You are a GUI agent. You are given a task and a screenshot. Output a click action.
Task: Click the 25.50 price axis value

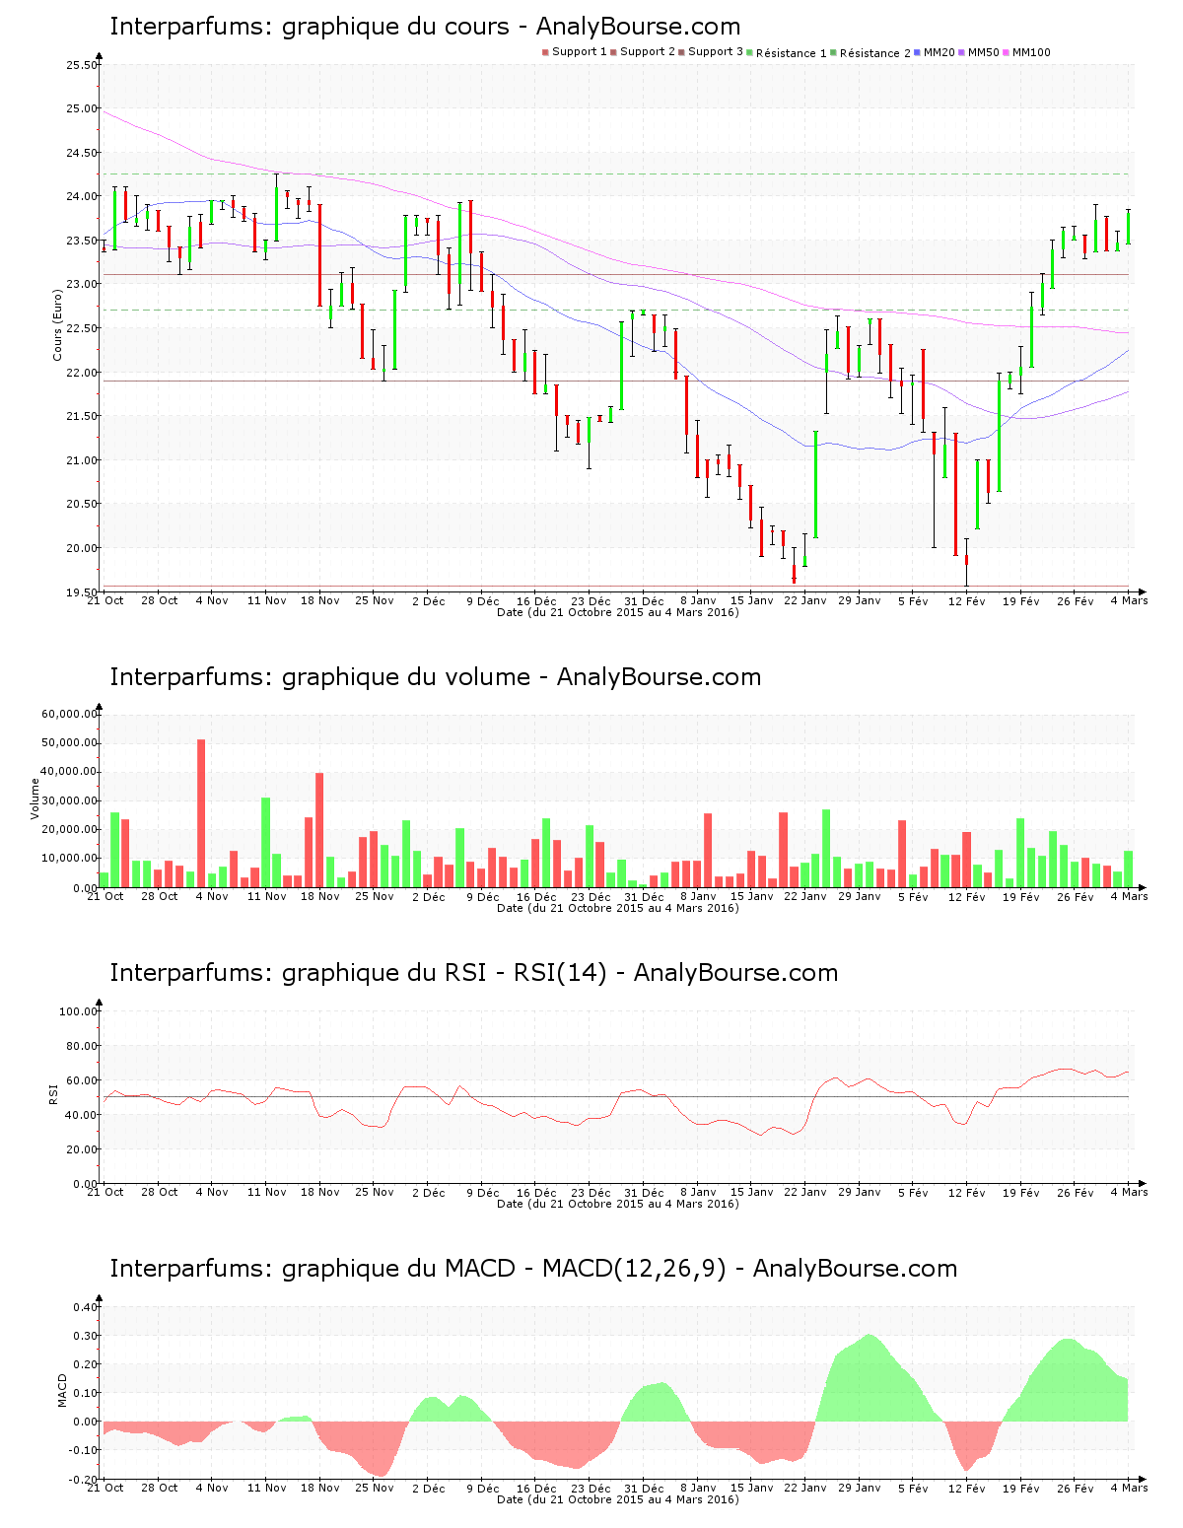click(x=82, y=65)
